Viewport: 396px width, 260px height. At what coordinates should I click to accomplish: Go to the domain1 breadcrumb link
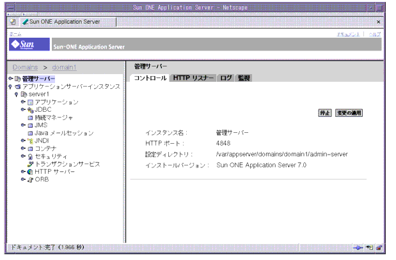[64, 67]
